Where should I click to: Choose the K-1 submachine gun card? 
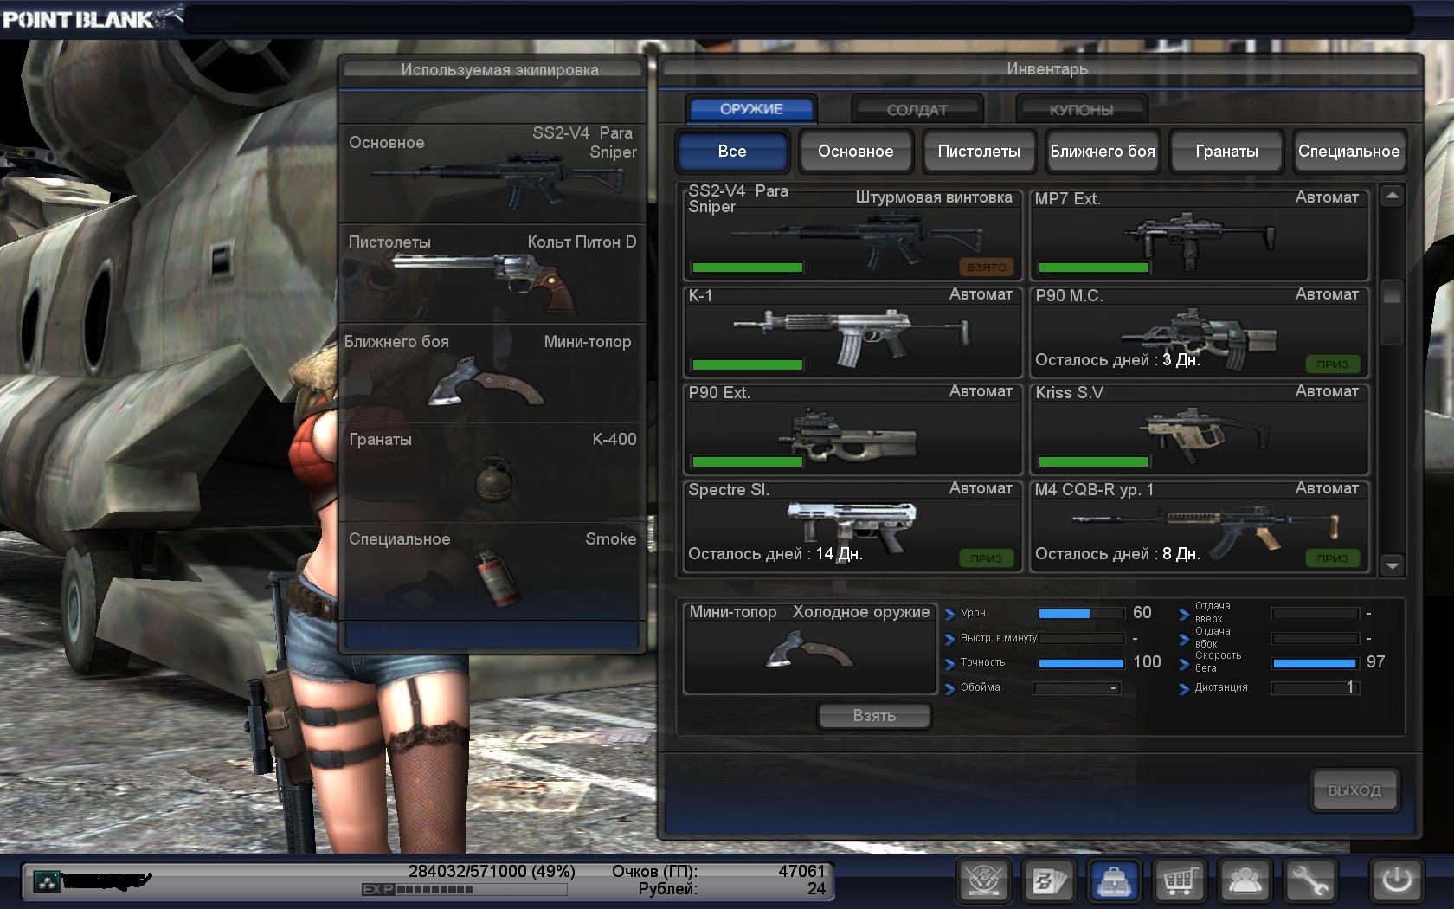852,332
